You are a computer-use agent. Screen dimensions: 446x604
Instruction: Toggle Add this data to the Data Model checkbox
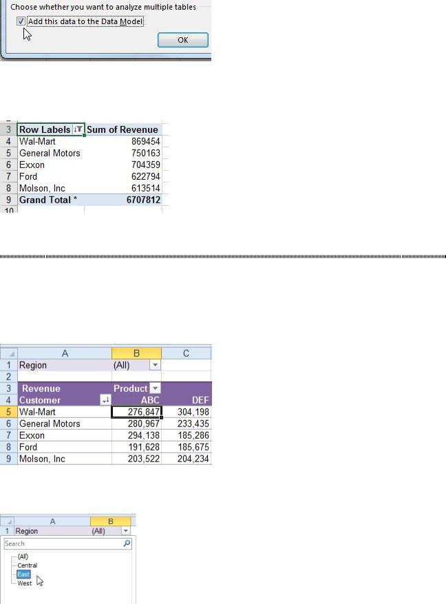click(x=21, y=21)
